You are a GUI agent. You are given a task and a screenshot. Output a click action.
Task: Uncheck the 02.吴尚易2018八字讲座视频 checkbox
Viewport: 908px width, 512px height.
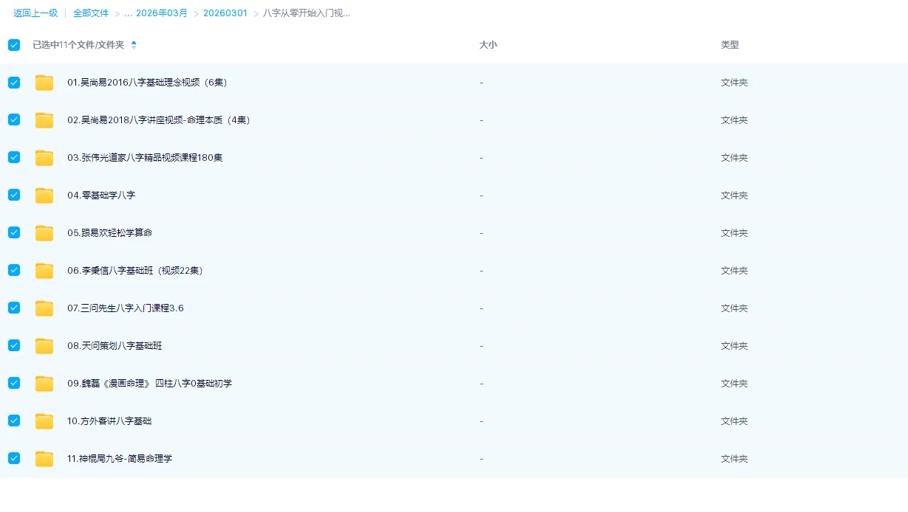click(x=14, y=120)
